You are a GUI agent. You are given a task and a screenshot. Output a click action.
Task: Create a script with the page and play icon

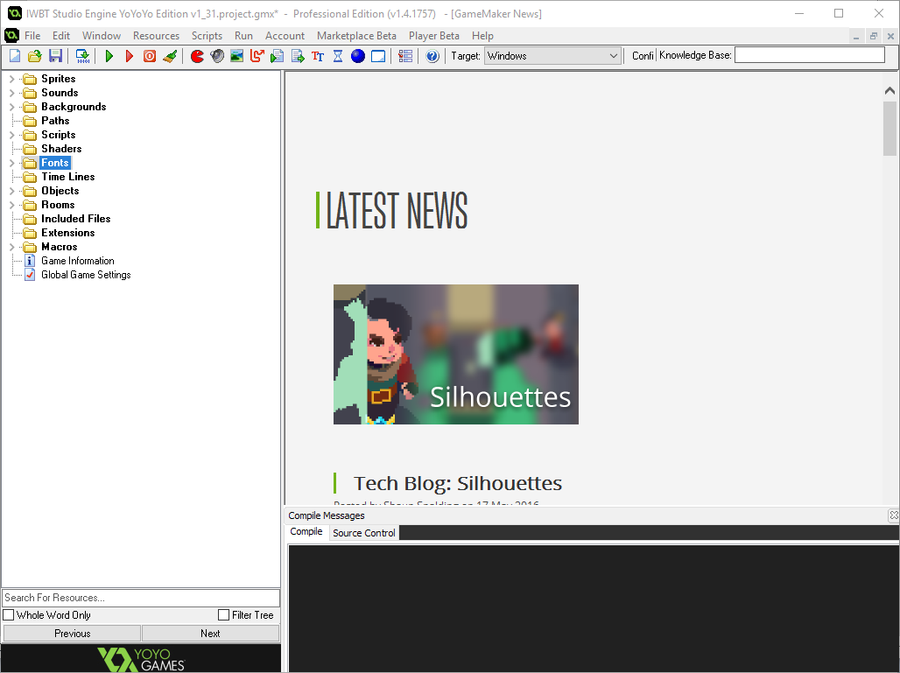(x=278, y=56)
